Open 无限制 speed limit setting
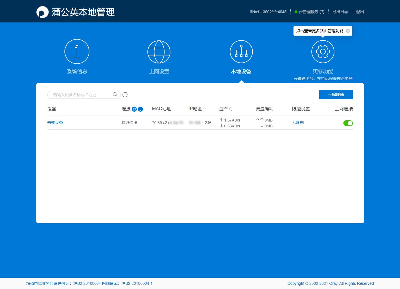The width and height of the screenshot is (400, 289). (298, 123)
